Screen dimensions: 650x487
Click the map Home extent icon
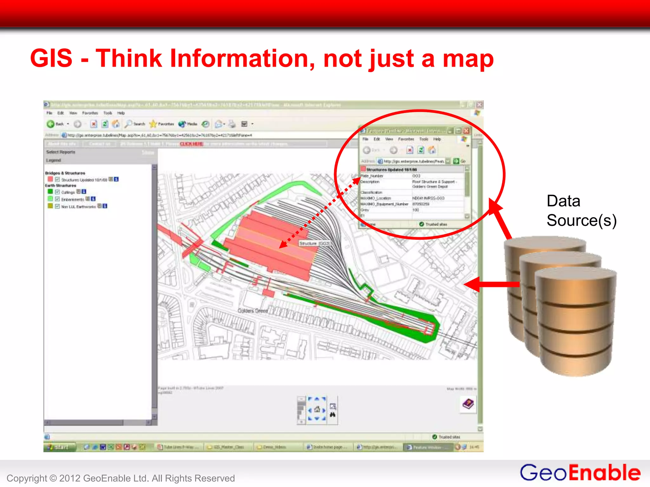317,410
